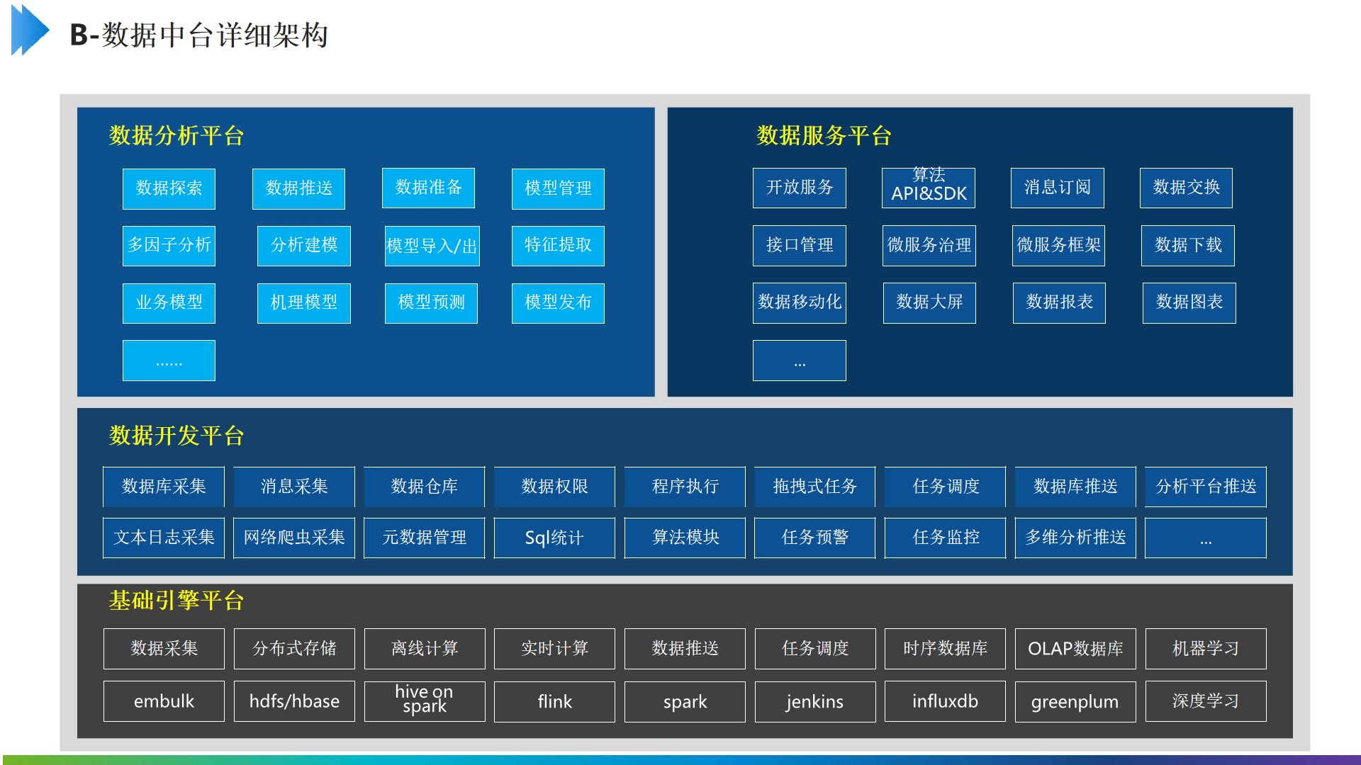This screenshot has height=765, width=1361.
Task: Select the 模型导入/出 box
Action: pyautogui.click(x=432, y=246)
